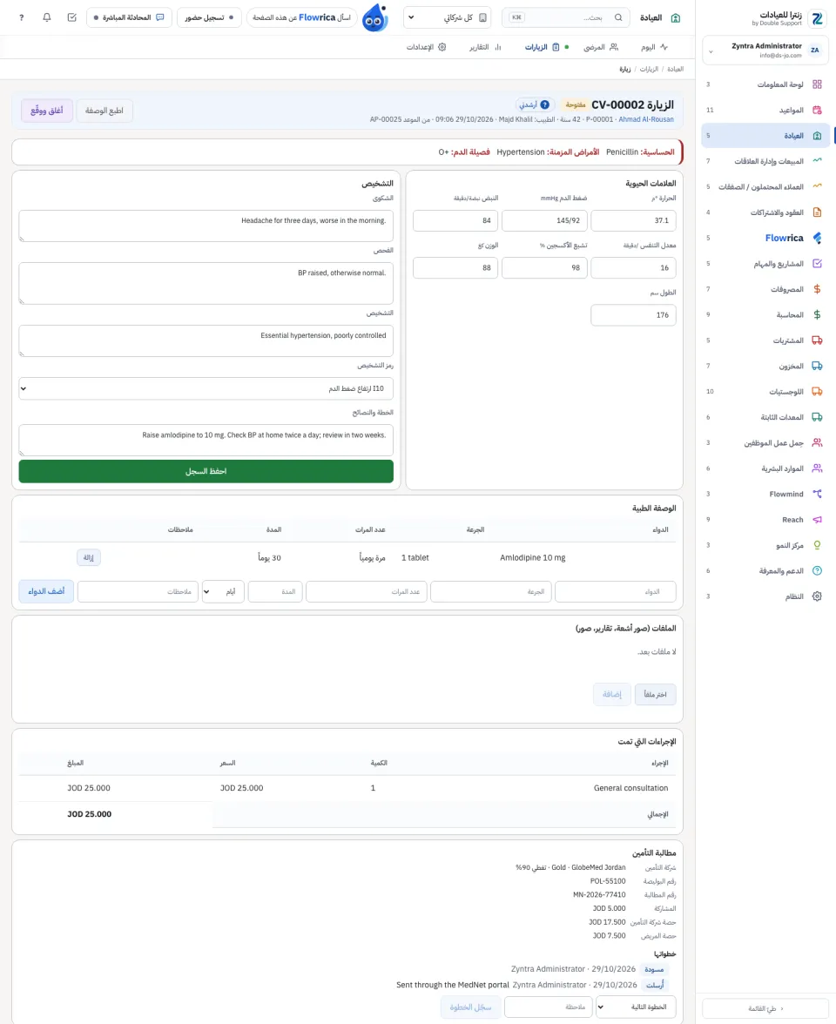Open المشتريات purchases truck icon
Screen dimensions: 836x1024
click(817, 340)
